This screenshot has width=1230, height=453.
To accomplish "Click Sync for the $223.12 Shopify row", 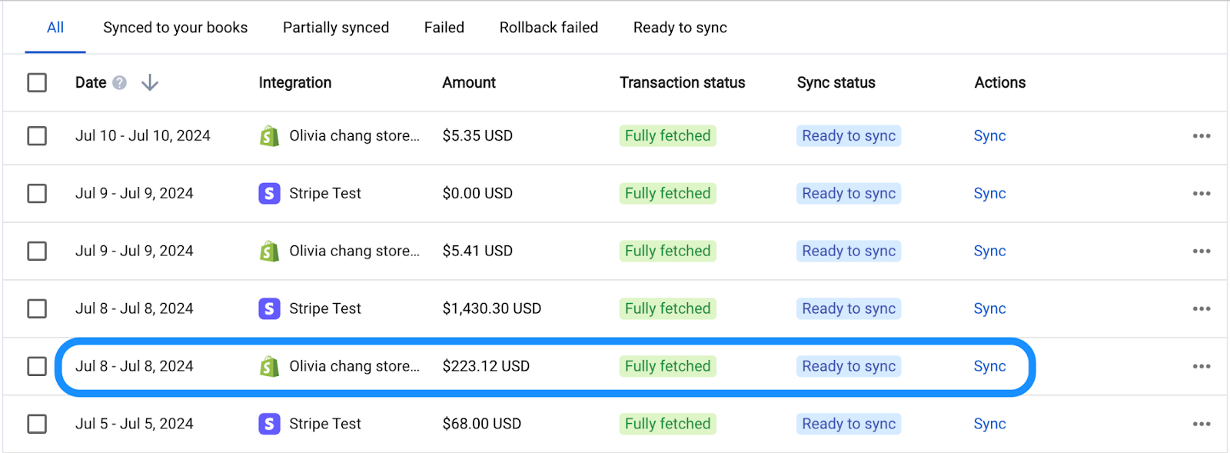I will point(989,367).
